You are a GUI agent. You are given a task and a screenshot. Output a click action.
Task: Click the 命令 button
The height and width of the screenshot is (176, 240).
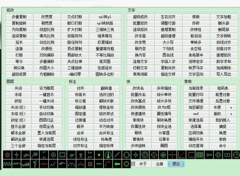[x=223, y=146]
